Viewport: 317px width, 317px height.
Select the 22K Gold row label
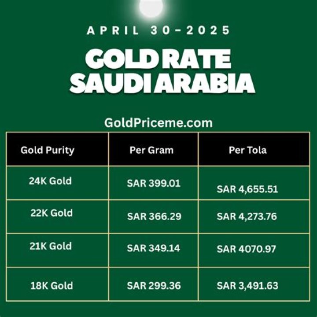pos(52,213)
